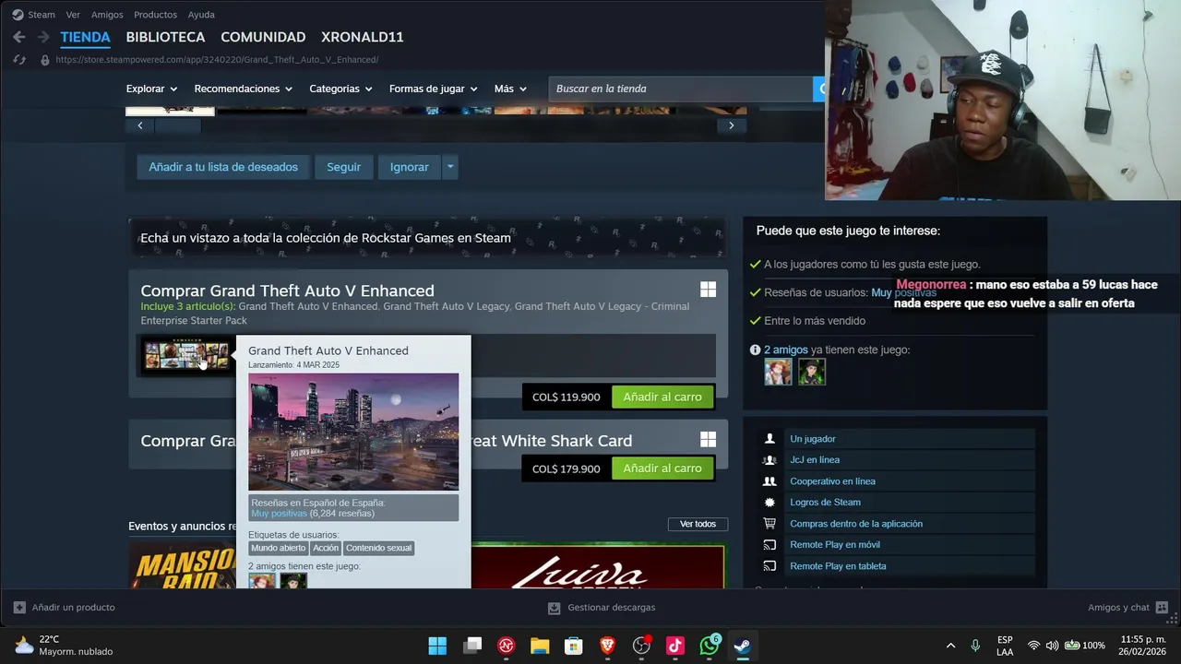Screen dimensions: 1181x664
Task: Click the Contenido sexual tag
Action: click(378, 548)
